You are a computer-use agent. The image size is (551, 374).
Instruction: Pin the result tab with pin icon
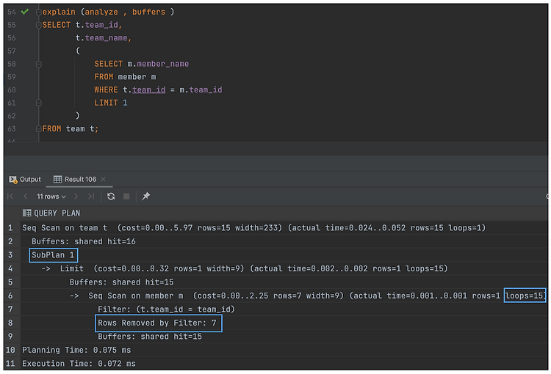point(146,196)
